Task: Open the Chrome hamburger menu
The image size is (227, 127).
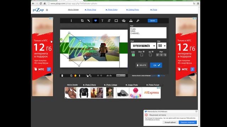Action: [198, 4]
